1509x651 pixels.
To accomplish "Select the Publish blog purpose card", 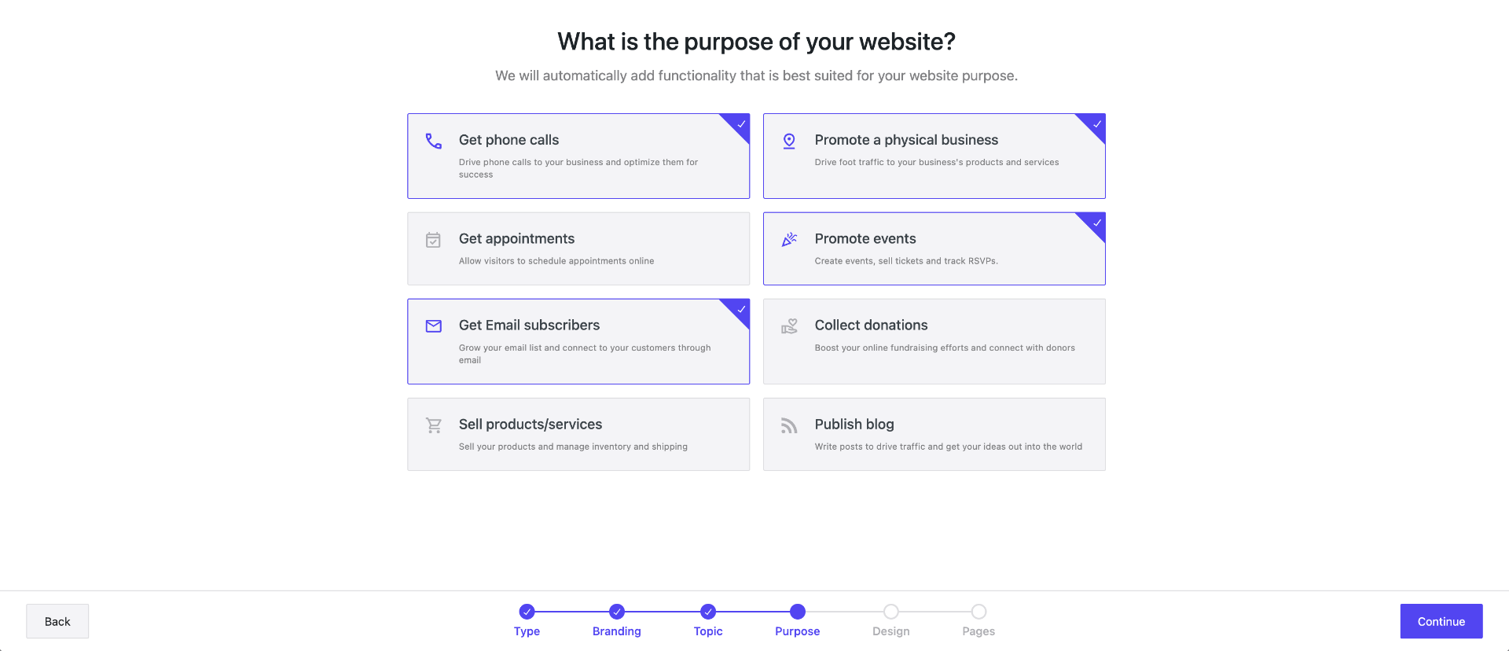I will pyautogui.click(x=934, y=434).
